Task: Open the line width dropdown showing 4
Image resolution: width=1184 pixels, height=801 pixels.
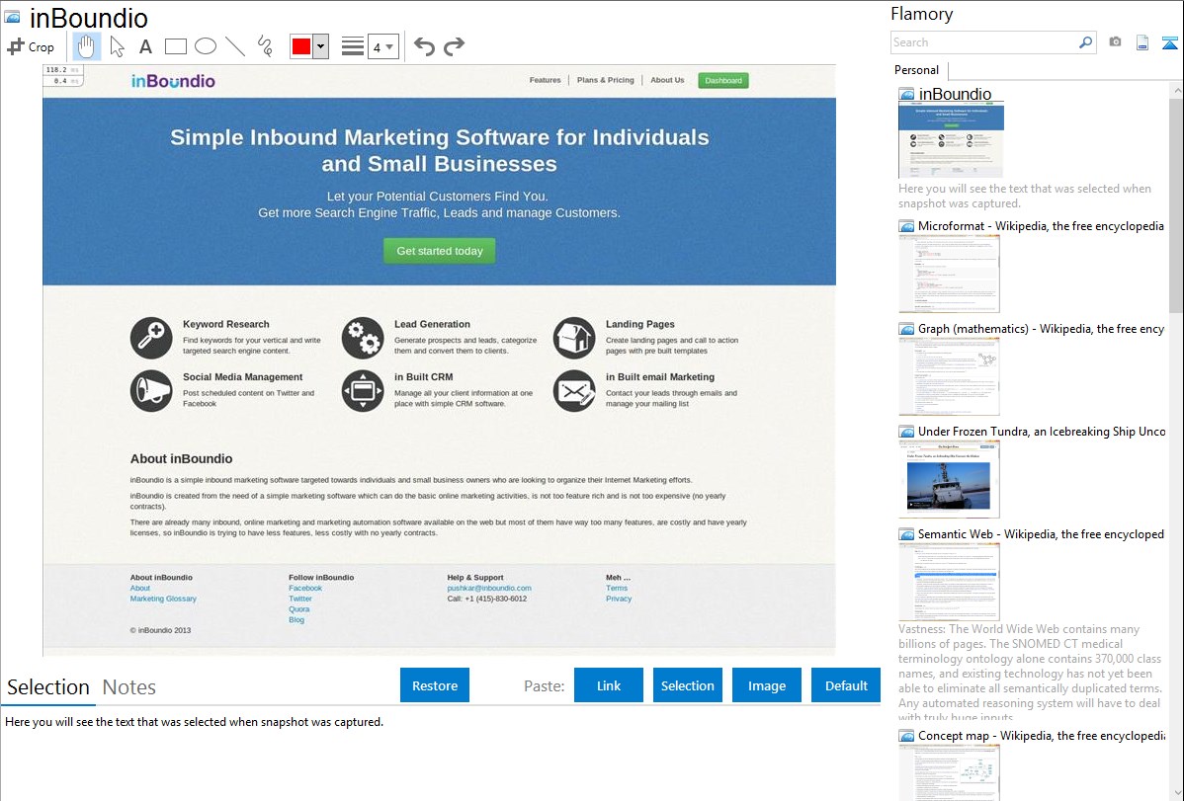Action: [383, 46]
